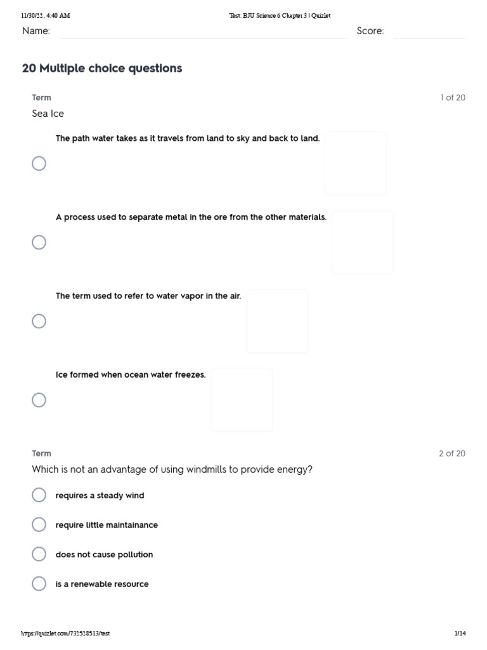Click the image placeholder beside ocean freezes answer
The height and width of the screenshot is (650, 487).
pos(242,400)
